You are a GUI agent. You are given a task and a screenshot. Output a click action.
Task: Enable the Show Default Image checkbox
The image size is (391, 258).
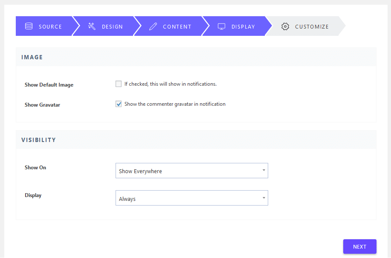tap(118, 84)
